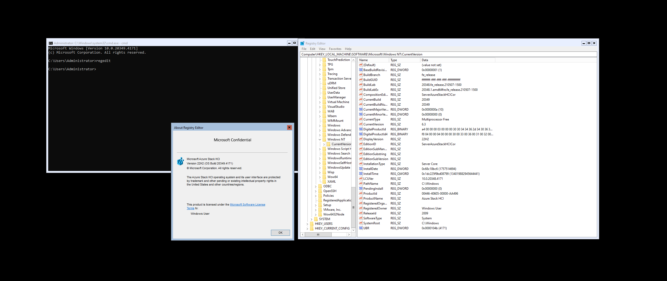The image size is (667, 281).
Task: Click the CurrentMajorVersionNumber DWORD icon
Action: tap(361, 110)
